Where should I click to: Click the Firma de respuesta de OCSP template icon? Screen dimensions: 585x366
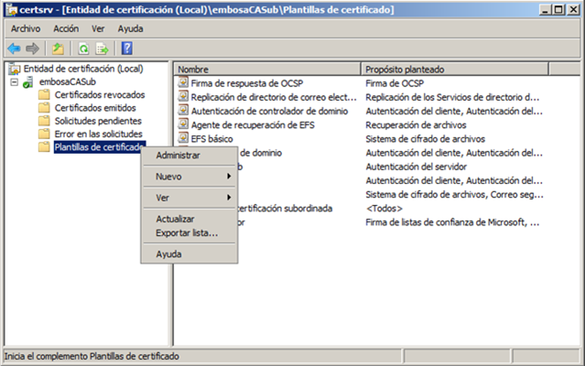pos(183,82)
